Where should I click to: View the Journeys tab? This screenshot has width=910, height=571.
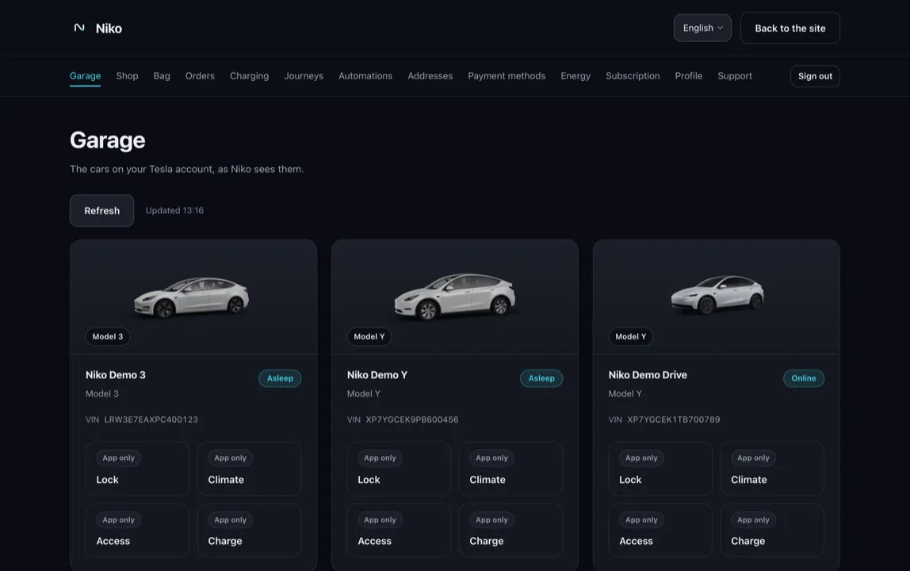point(304,76)
